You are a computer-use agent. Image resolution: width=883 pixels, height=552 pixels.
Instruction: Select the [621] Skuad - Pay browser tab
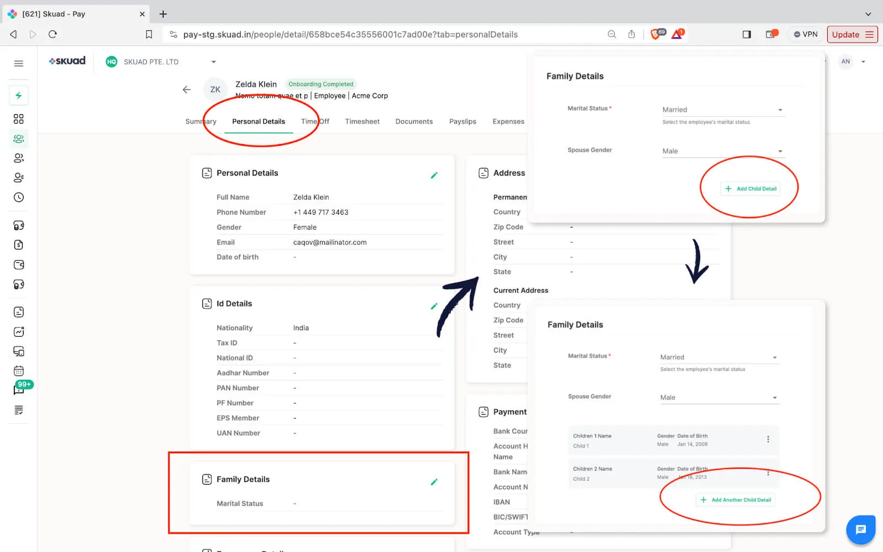(76, 14)
